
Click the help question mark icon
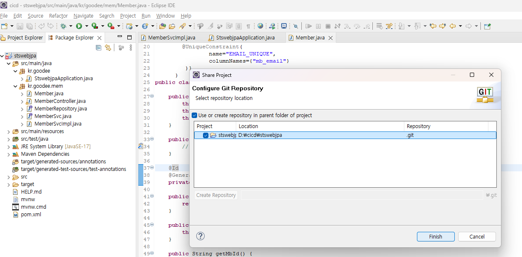(200, 236)
